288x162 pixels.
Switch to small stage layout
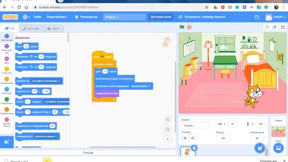click(x=267, y=27)
